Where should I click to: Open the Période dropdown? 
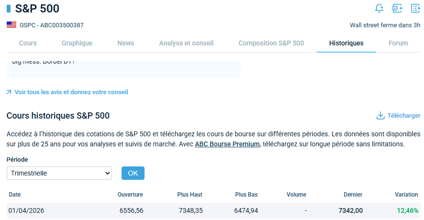59,173
